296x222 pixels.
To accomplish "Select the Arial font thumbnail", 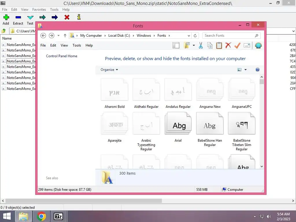I will tap(178, 123).
